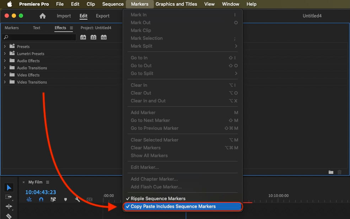Filter by 32-bit Color effects icon

pos(93,37)
